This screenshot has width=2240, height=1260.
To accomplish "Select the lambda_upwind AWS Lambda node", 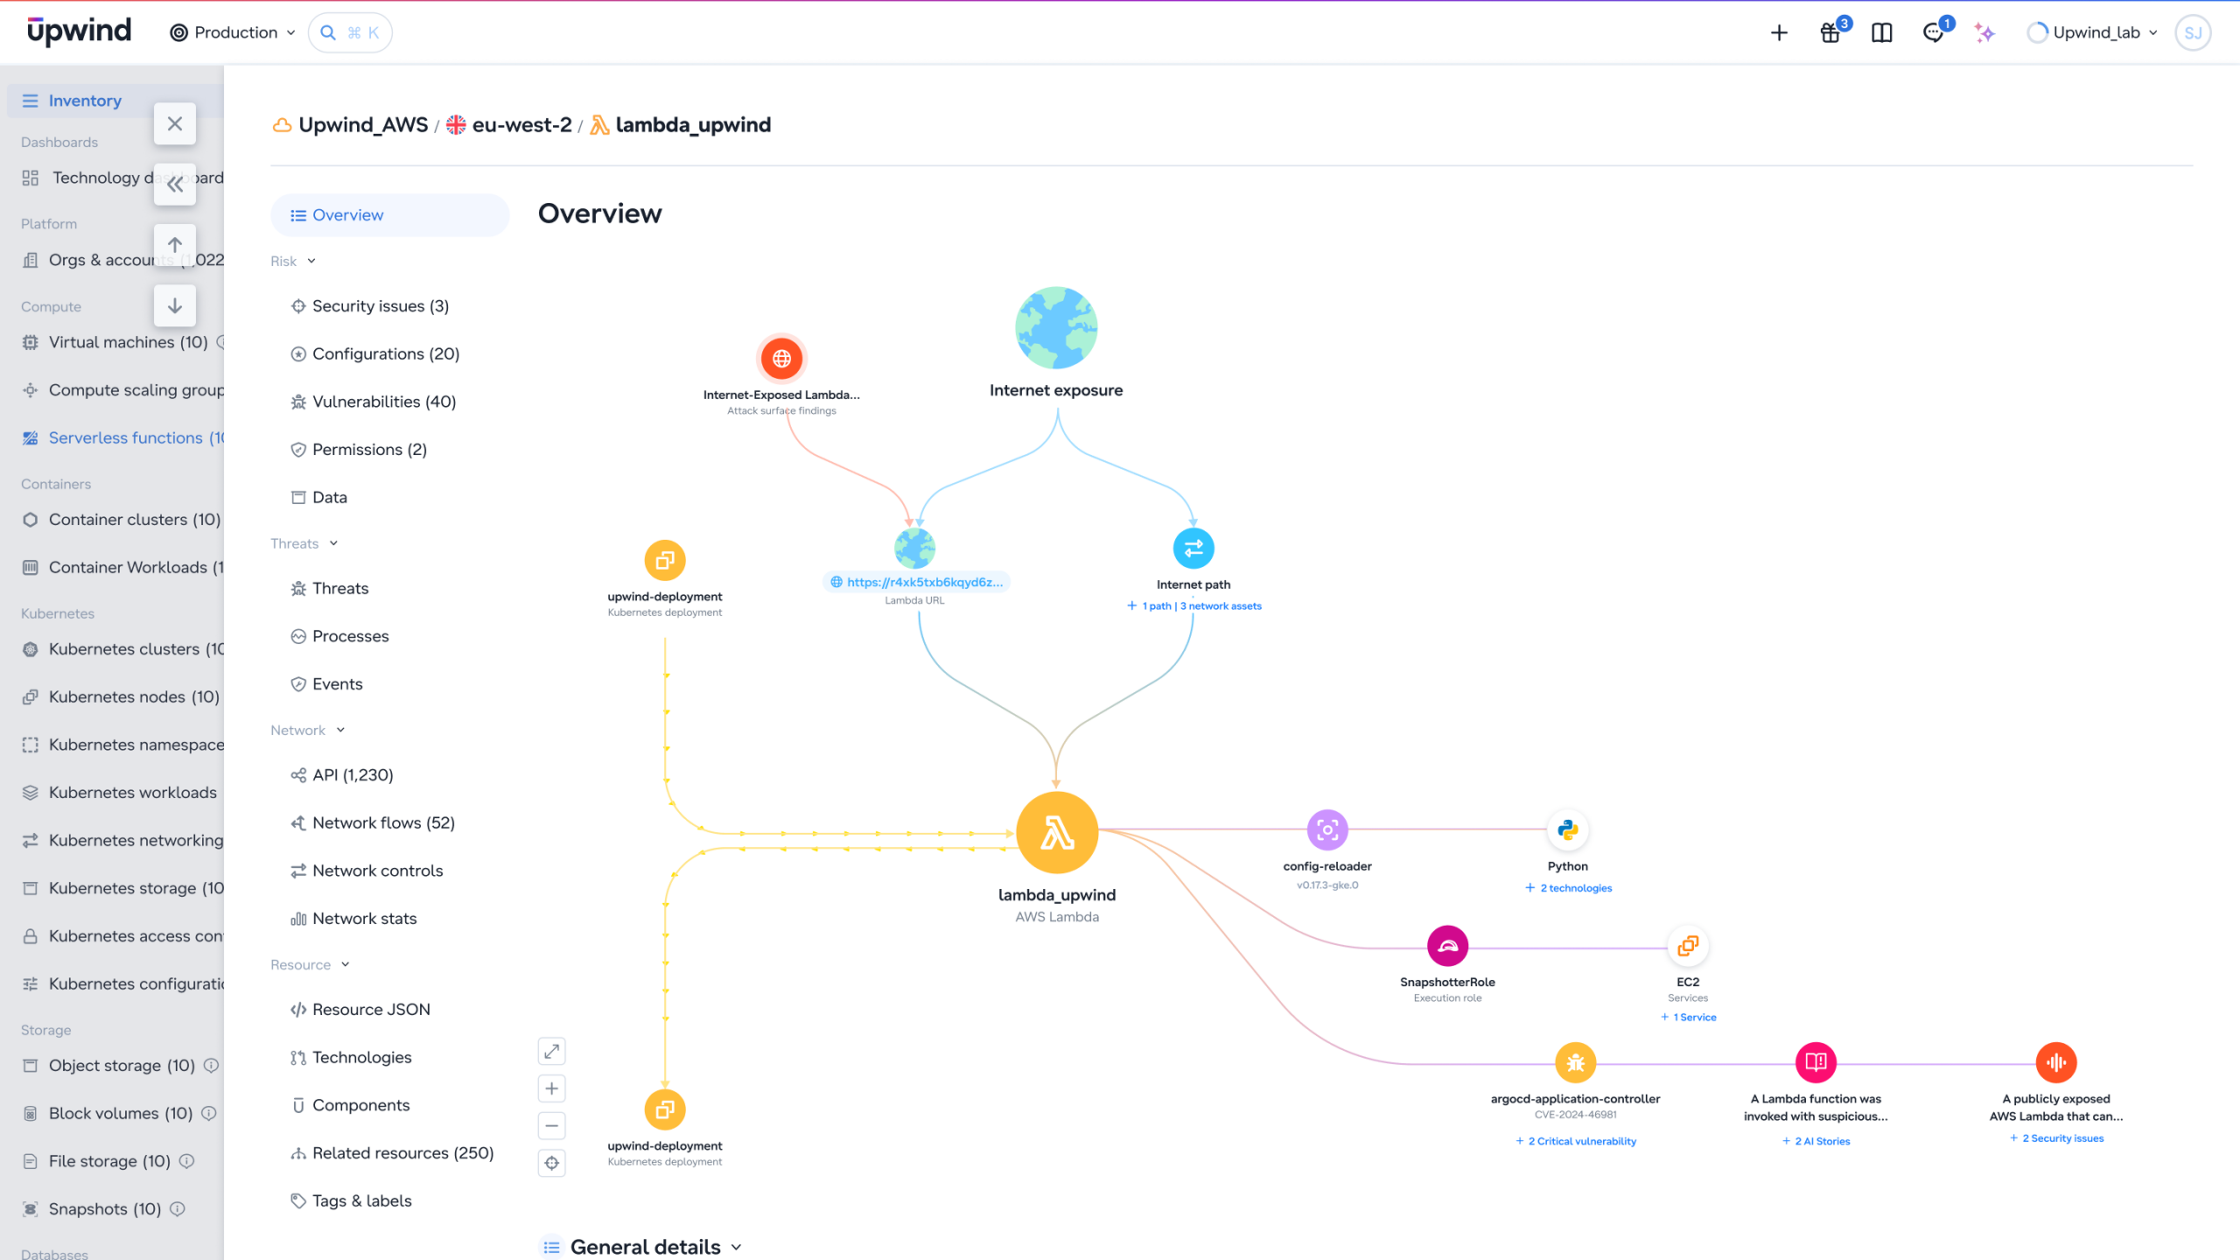I will click(1057, 833).
